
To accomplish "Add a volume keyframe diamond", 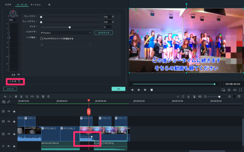I will (13, 81).
